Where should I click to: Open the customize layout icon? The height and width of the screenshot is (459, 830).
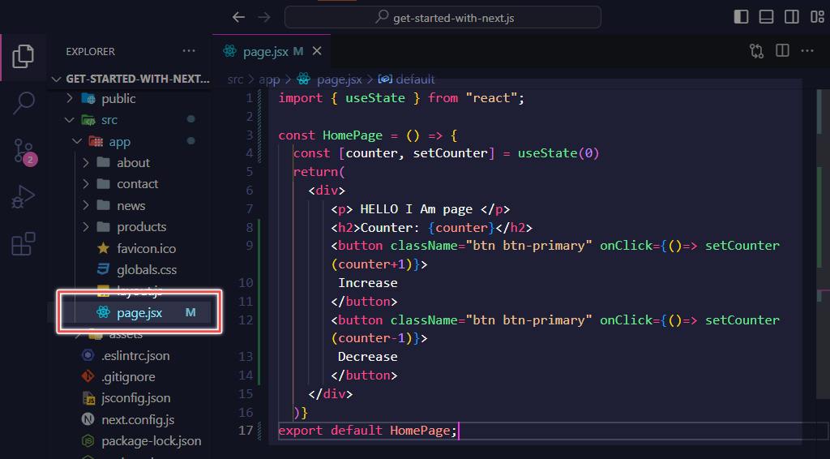[x=817, y=17]
